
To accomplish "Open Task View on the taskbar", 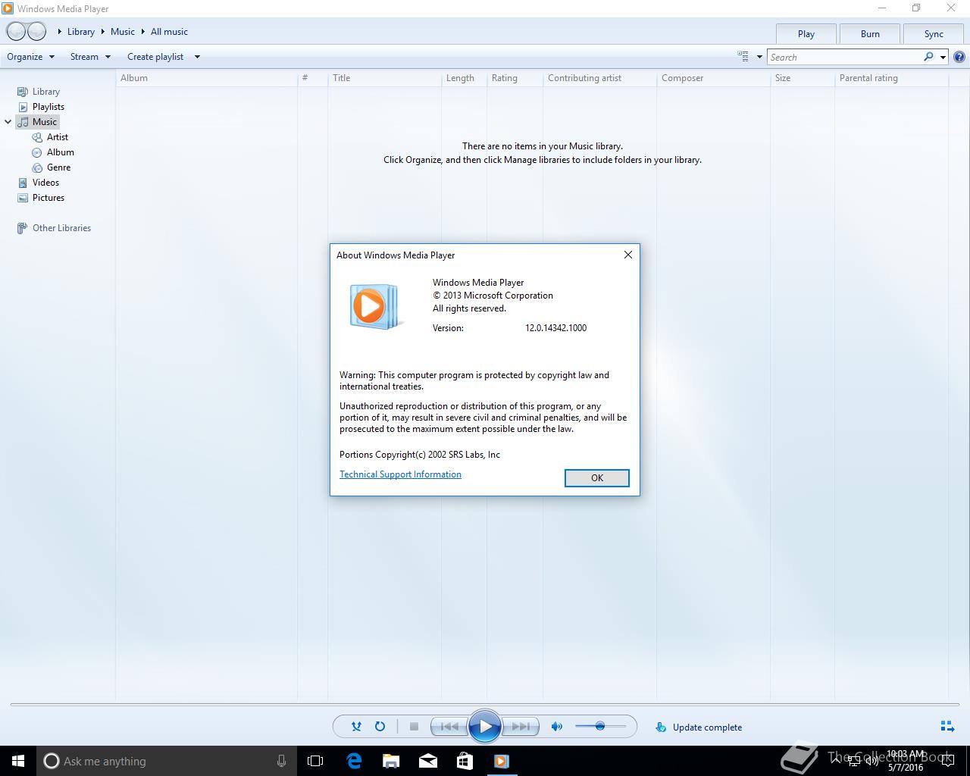I will tap(315, 761).
